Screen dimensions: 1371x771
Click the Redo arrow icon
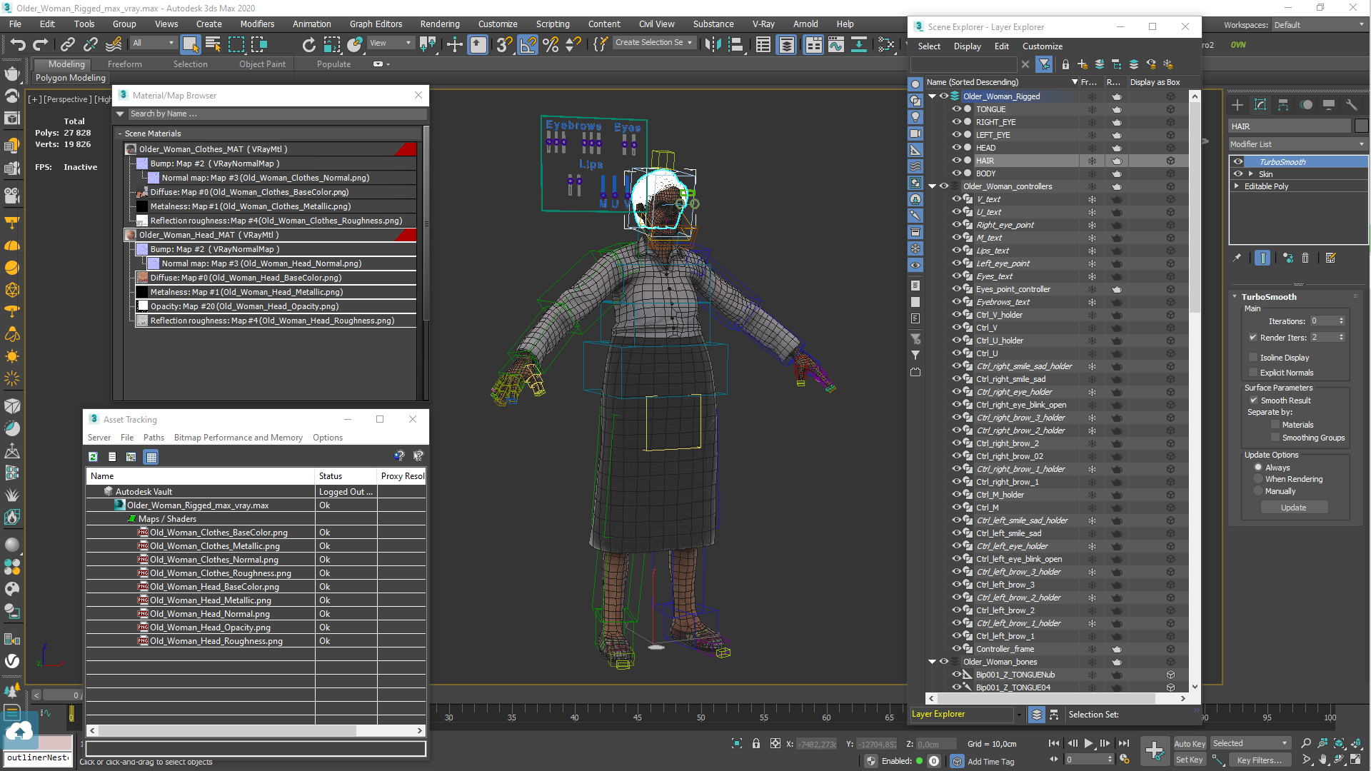pyautogui.click(x=40, y=44)
